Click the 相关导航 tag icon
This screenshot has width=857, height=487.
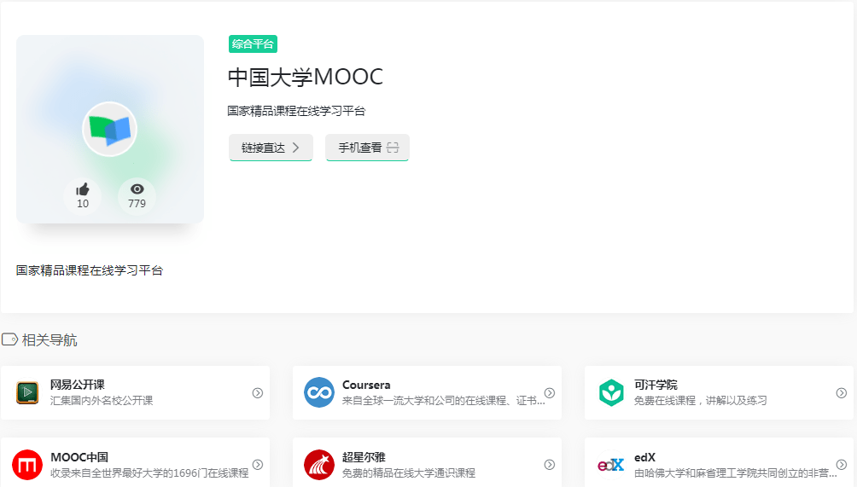click(10, 339)
